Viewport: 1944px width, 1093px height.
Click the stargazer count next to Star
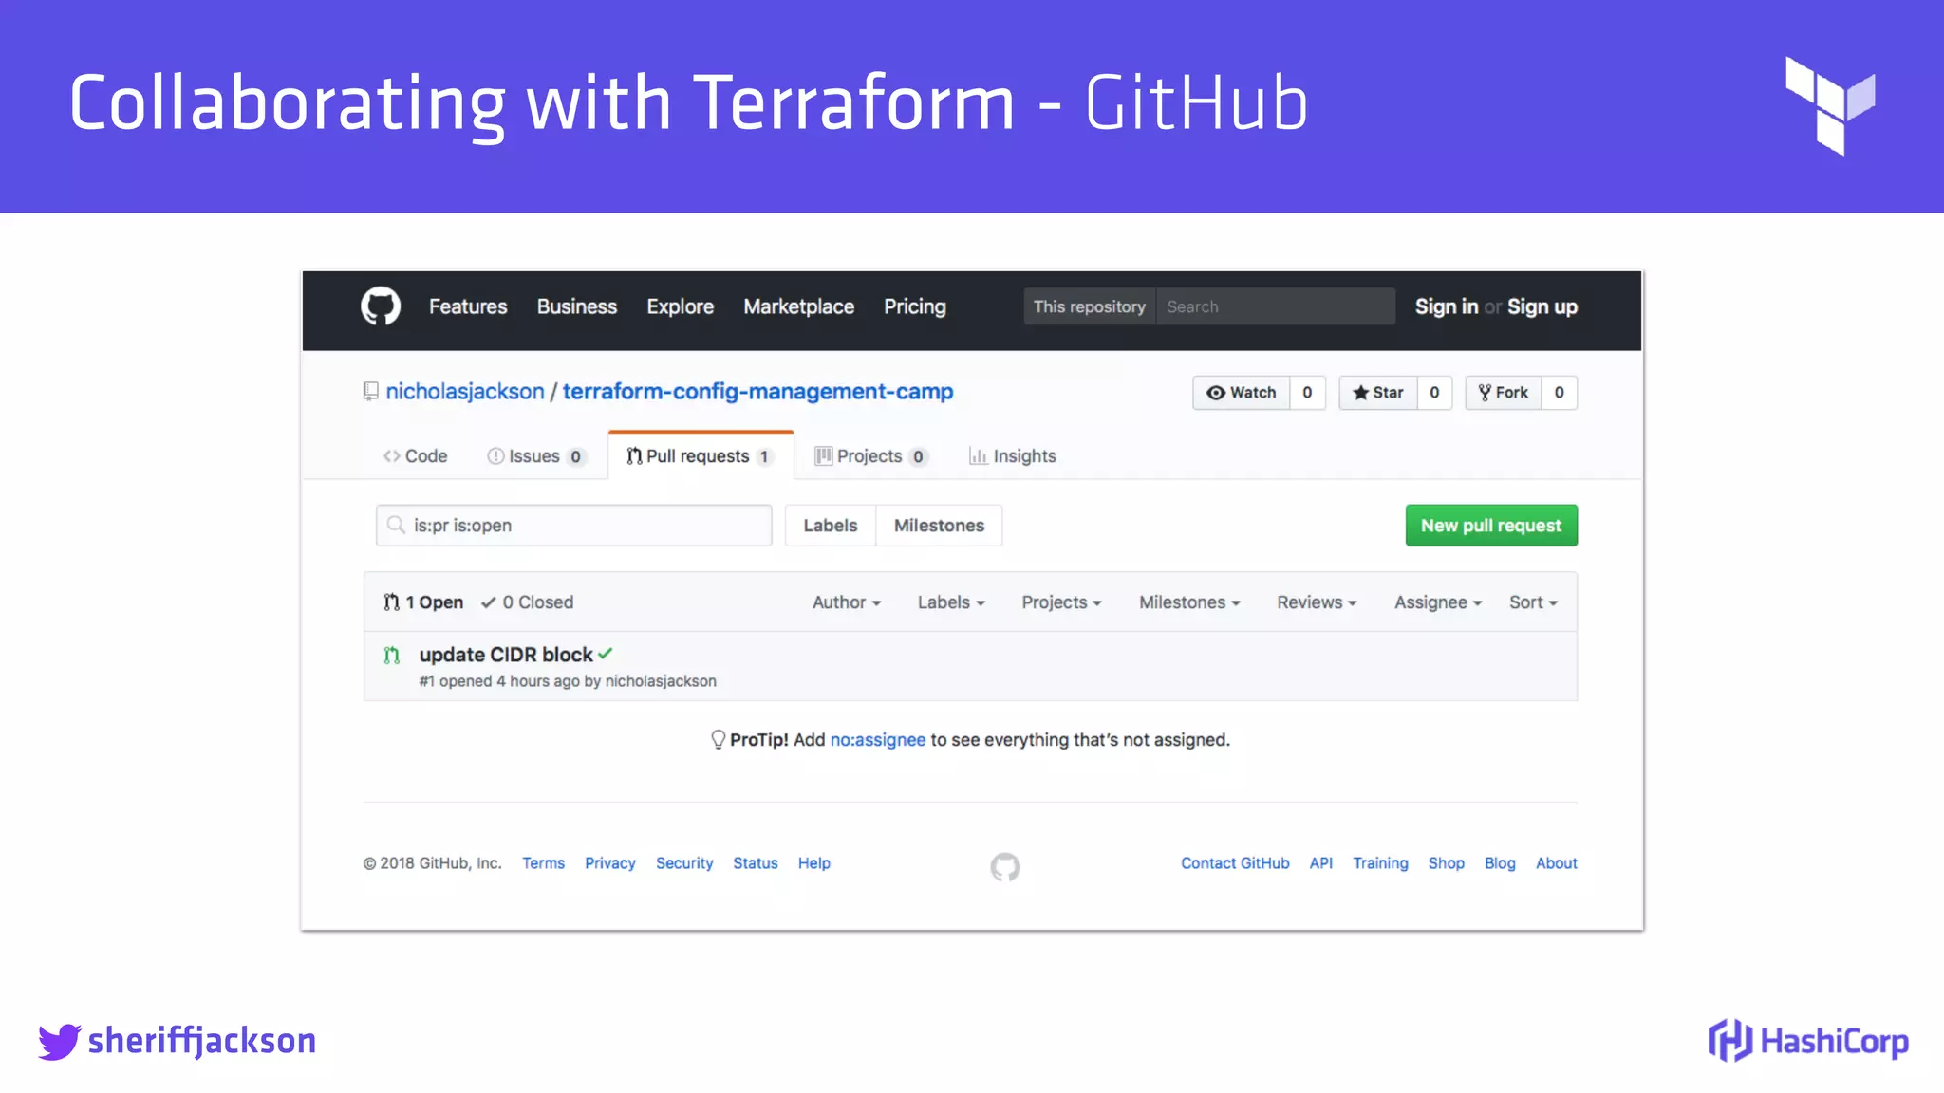click(1434, 393)
